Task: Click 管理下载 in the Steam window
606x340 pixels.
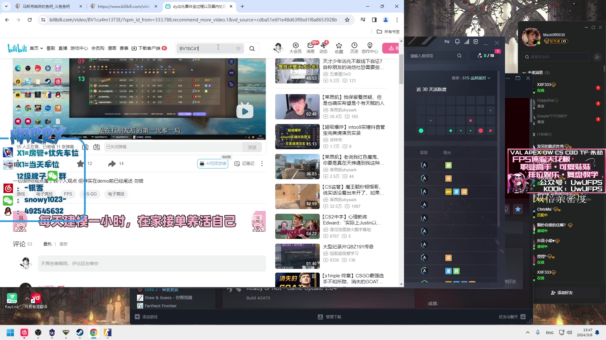Action: [x=330, y=317]
